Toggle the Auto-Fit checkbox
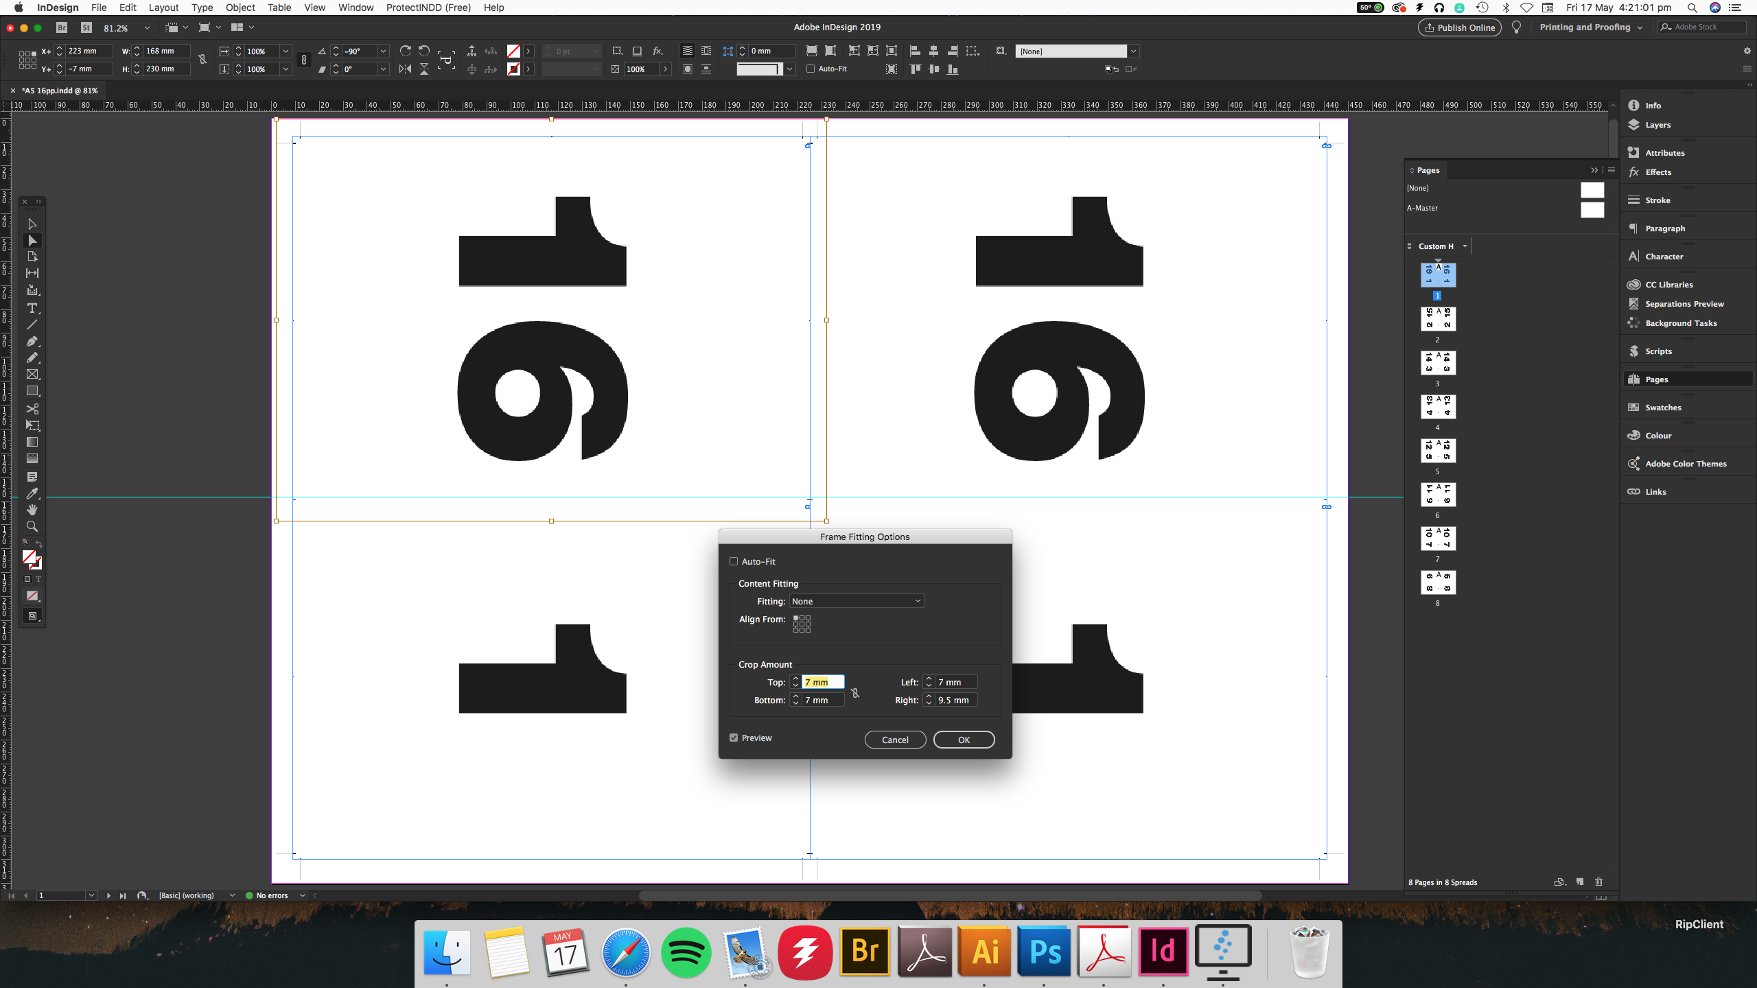The image size is (1757, 988). (734, 561)
